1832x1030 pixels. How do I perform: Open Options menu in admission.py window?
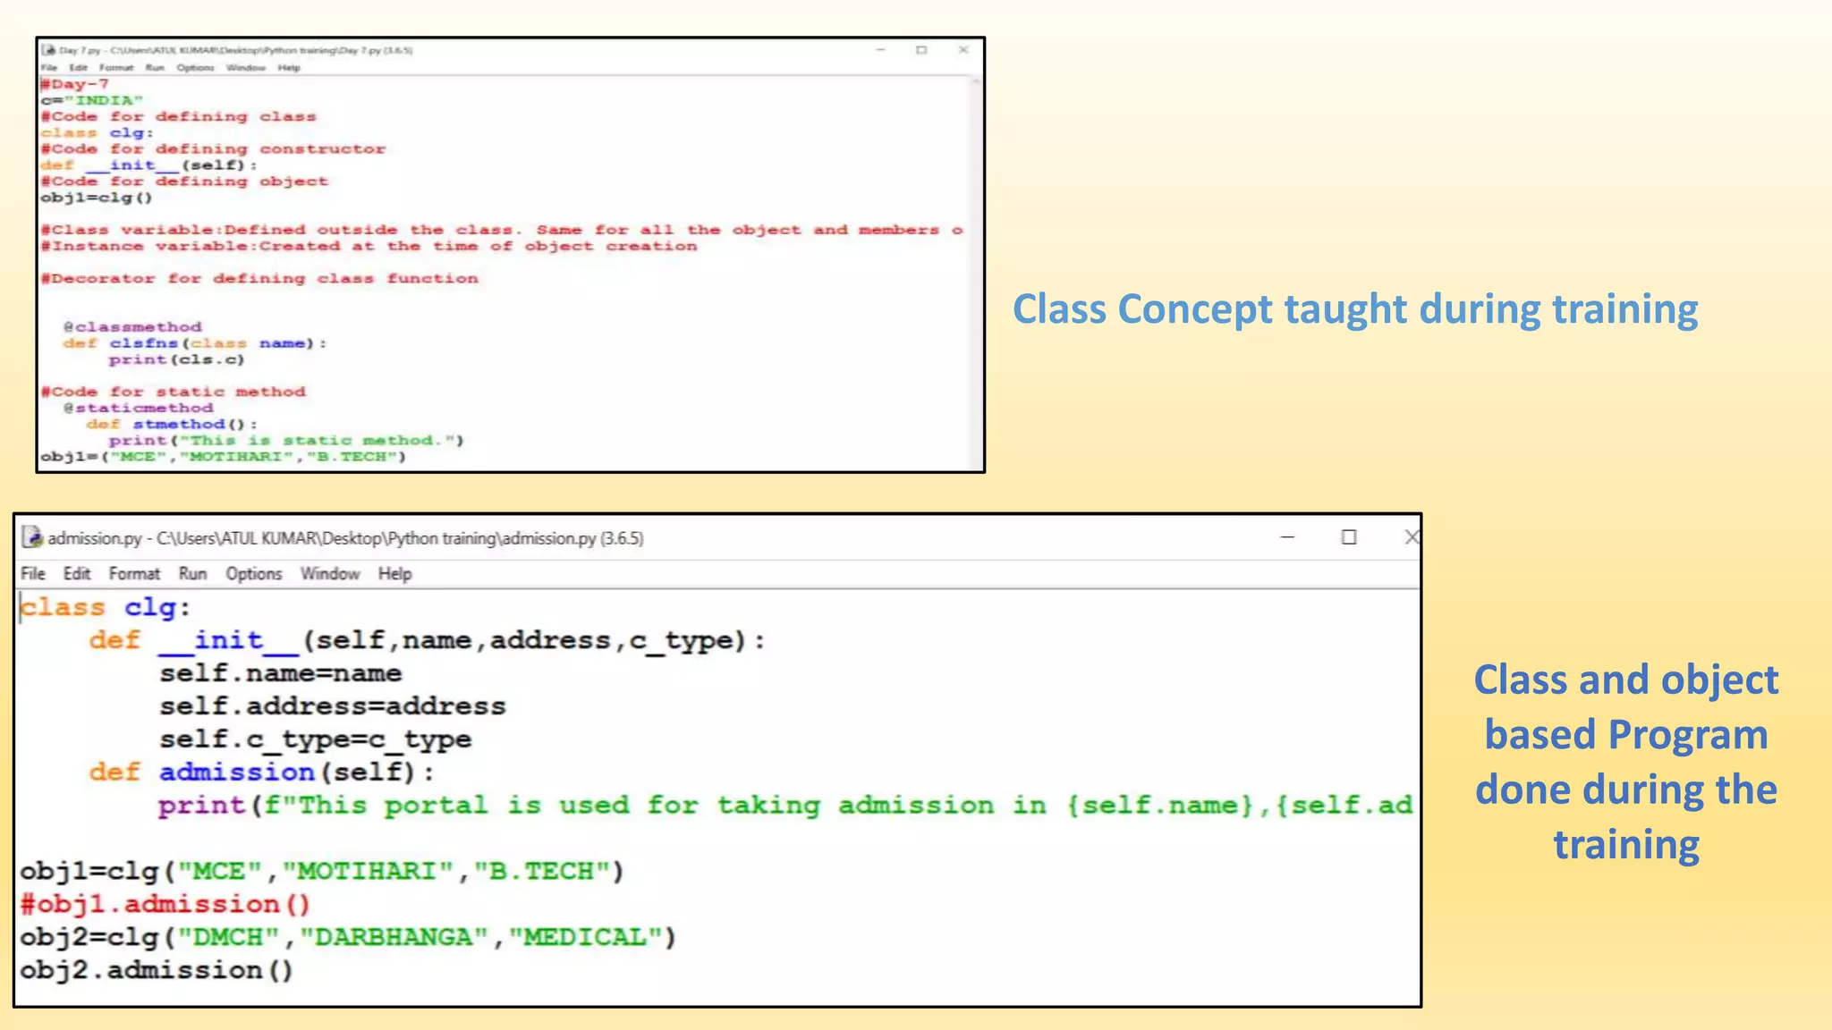253,574
